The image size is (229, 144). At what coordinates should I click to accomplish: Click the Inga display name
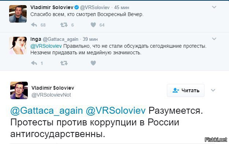pyautogui.click(x=36, y=39)
